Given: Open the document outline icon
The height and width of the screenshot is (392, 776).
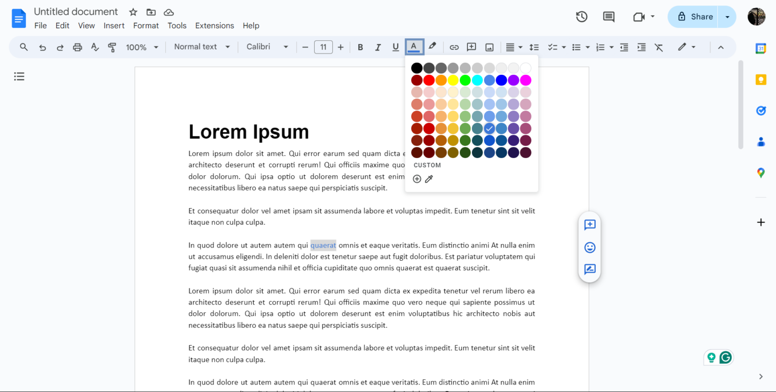Looking at the screenshot, I should coord(19,76).
